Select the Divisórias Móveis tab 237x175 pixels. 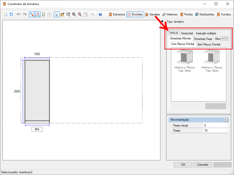click(181, 38)
